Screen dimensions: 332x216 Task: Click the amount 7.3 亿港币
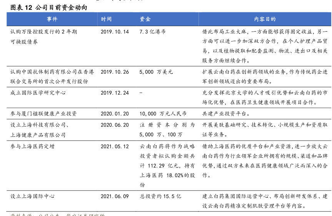pyautogui.click(x=152, y=32)
